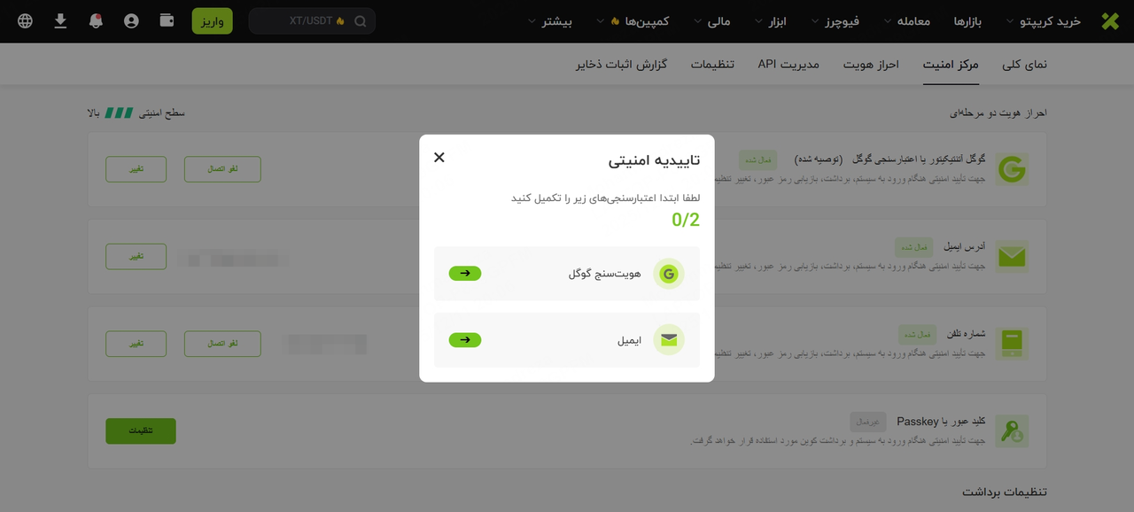The image size is (1134, 512).
Task: Expand the بیشتر dropdown menu
Action: 543,21
